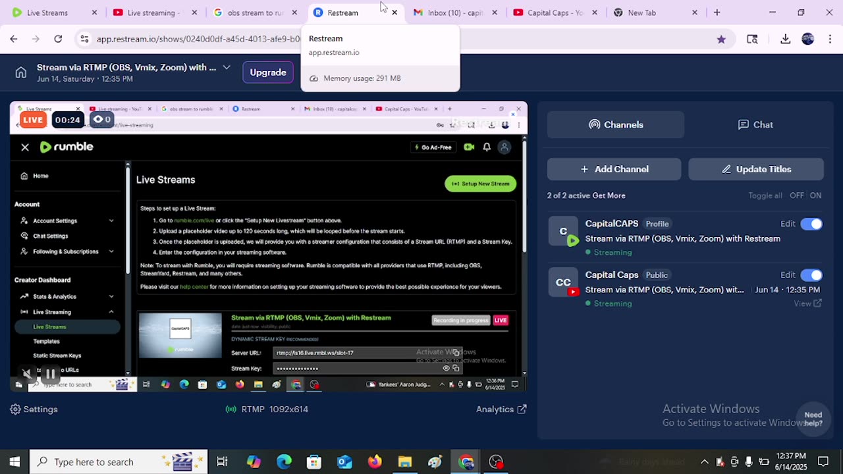Screen dimensions: 843x474
Task: Expand Account Settings in the Rumble preview
Action: (111, 221)
